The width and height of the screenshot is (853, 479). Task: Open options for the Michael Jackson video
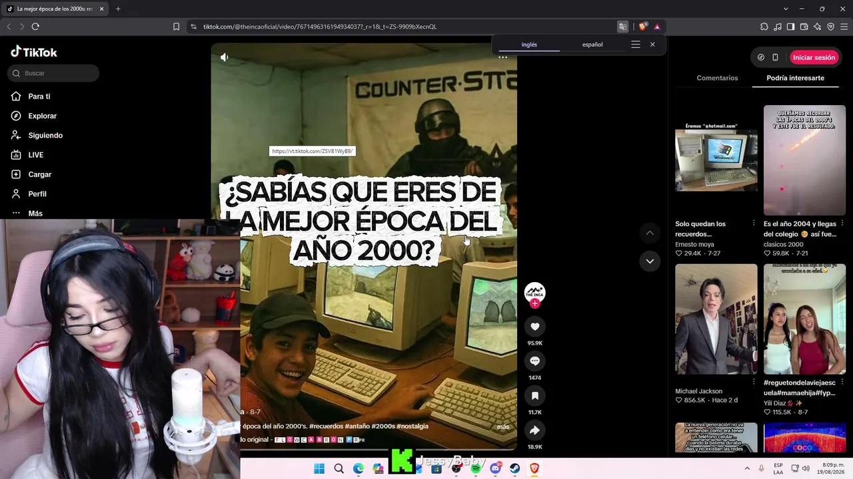[x=754, y=383]
